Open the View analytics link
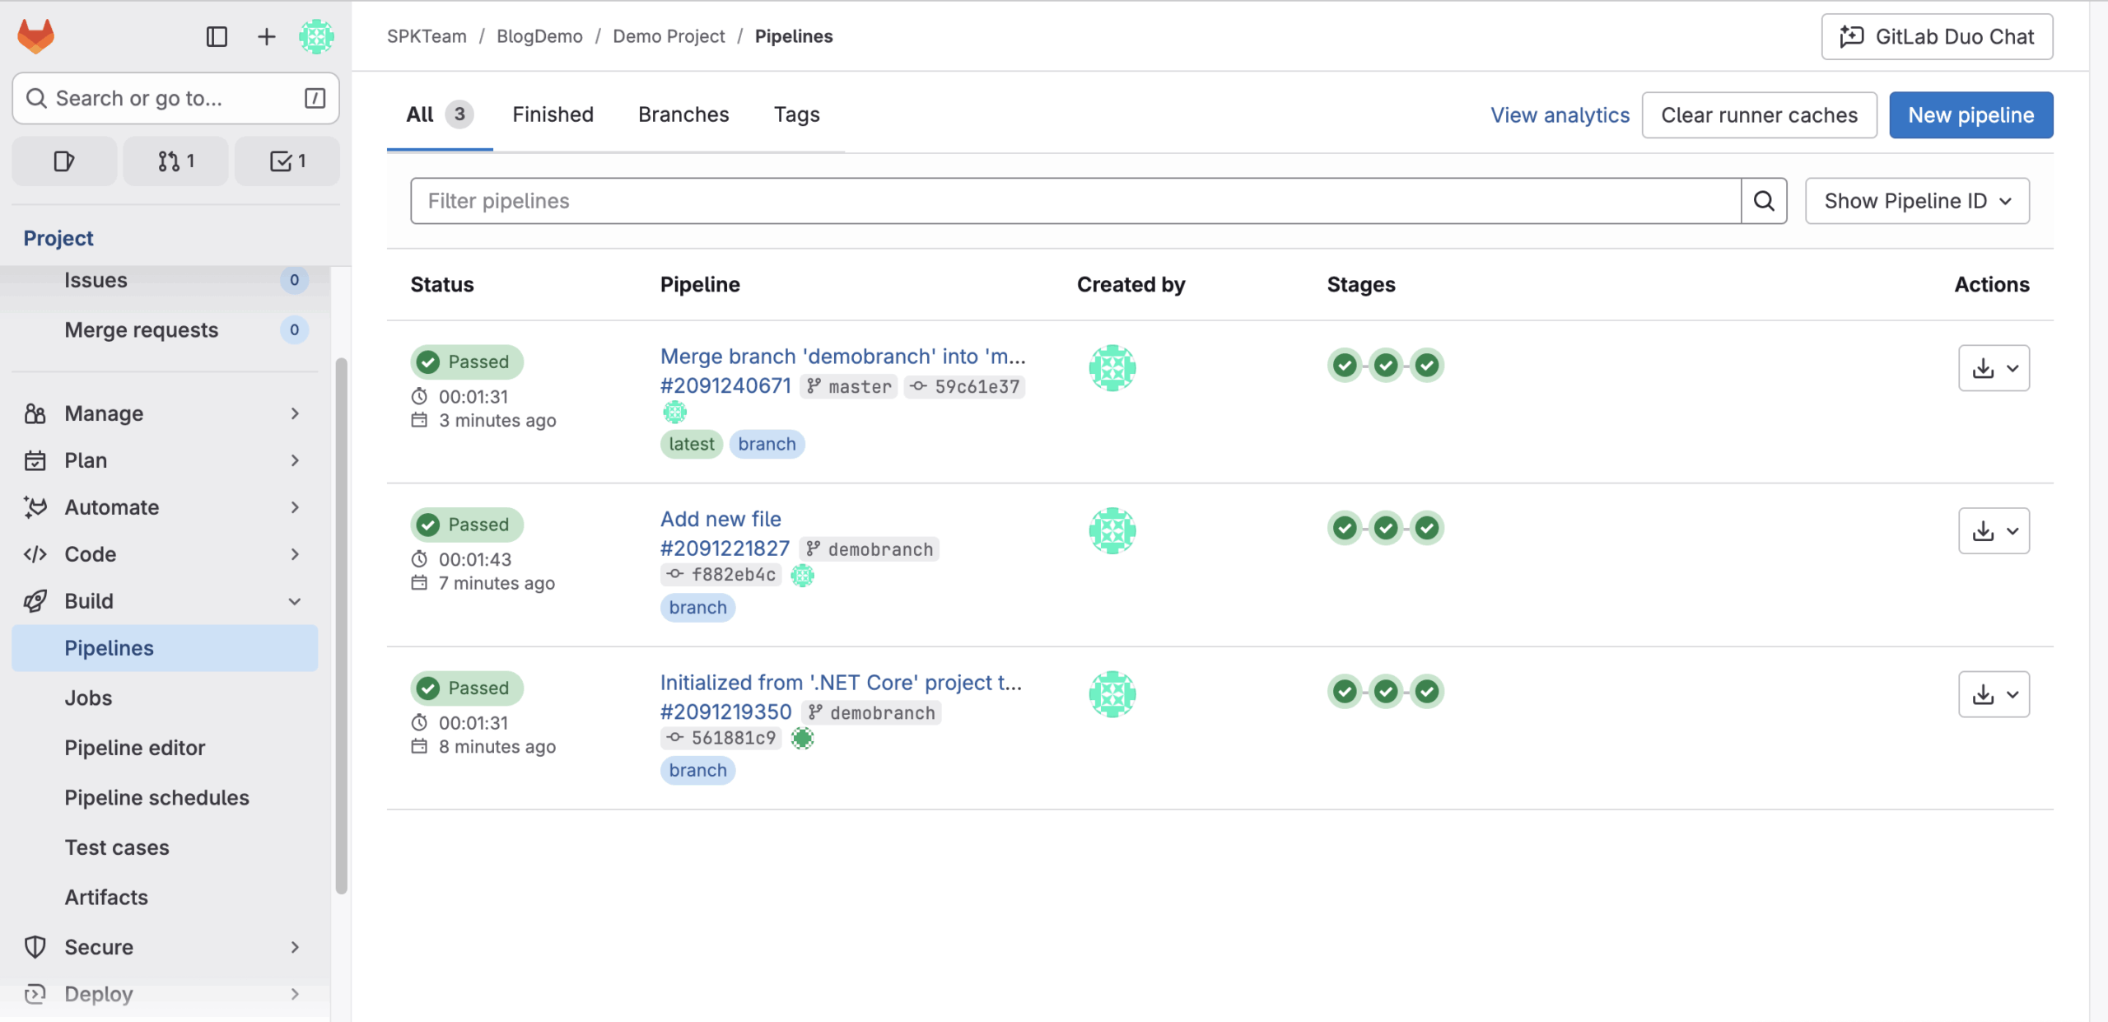The height and width of the screenshot is (1022, 2108). click(x=1560, y=115)
